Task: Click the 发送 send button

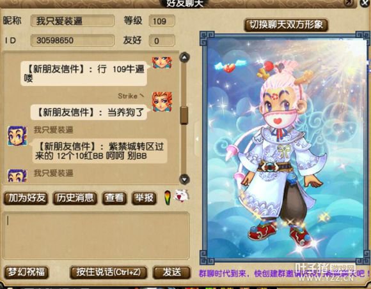Action: click(172, 272)
